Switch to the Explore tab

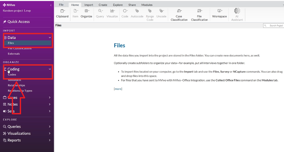(x=118, y=5)
